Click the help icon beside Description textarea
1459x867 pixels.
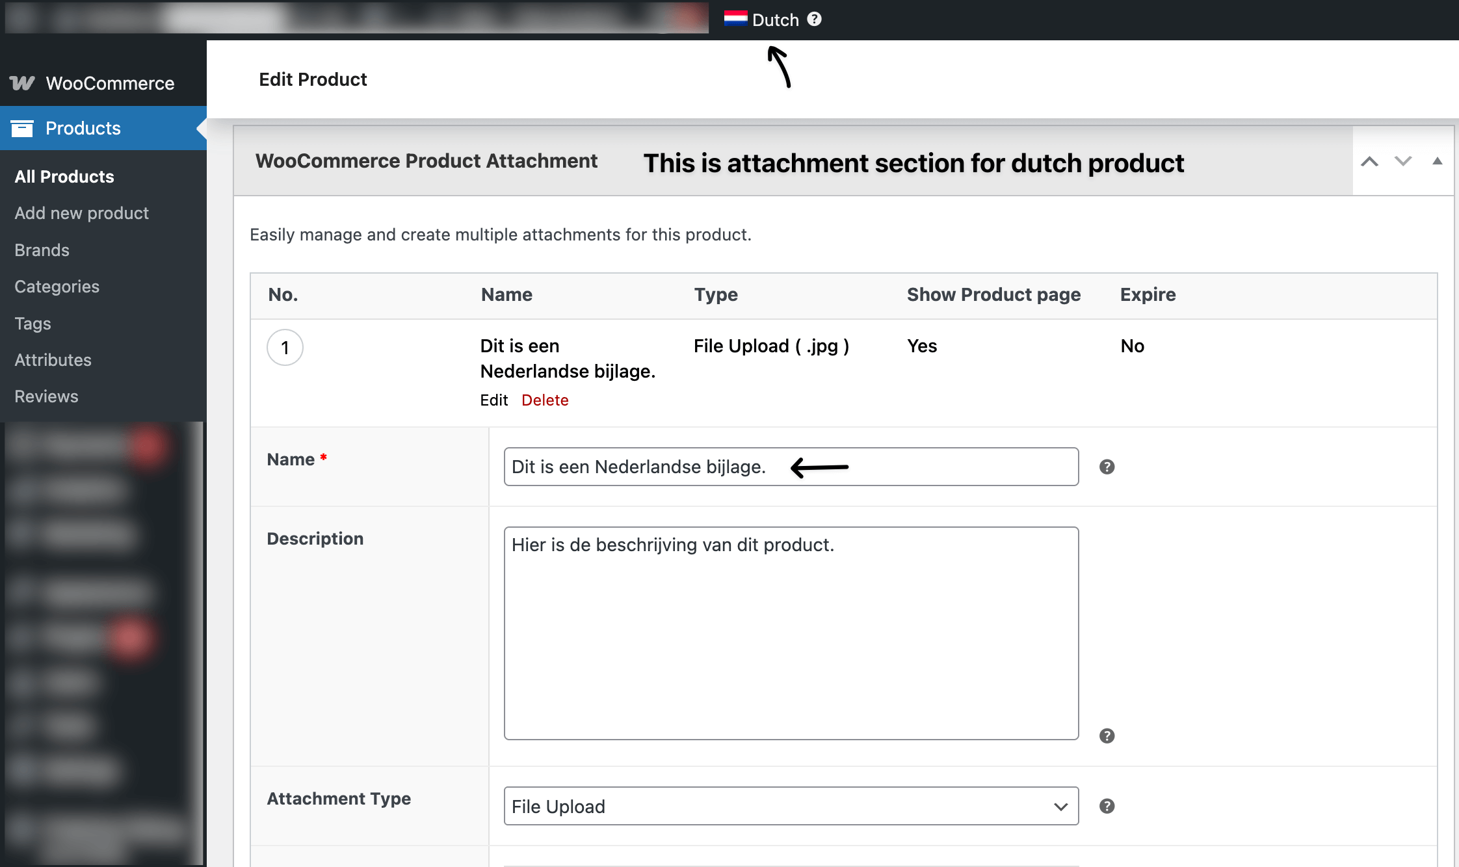coord(1107,736)
